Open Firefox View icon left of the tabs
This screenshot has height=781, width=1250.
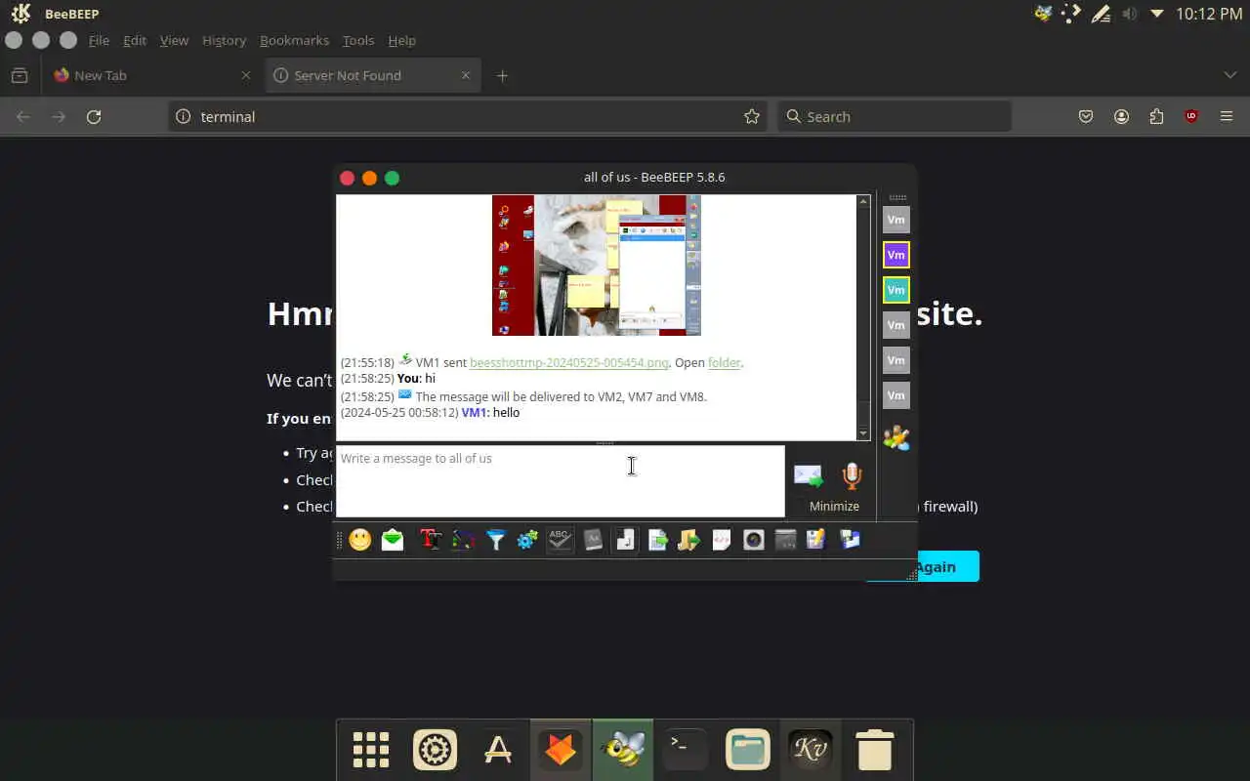coord(19,75)
